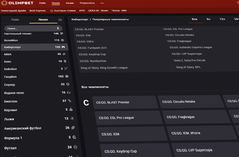Click the MMA glove icon next to 45
Screen dimensions: 239x157
pyautogui.click(x=64, y=54)
